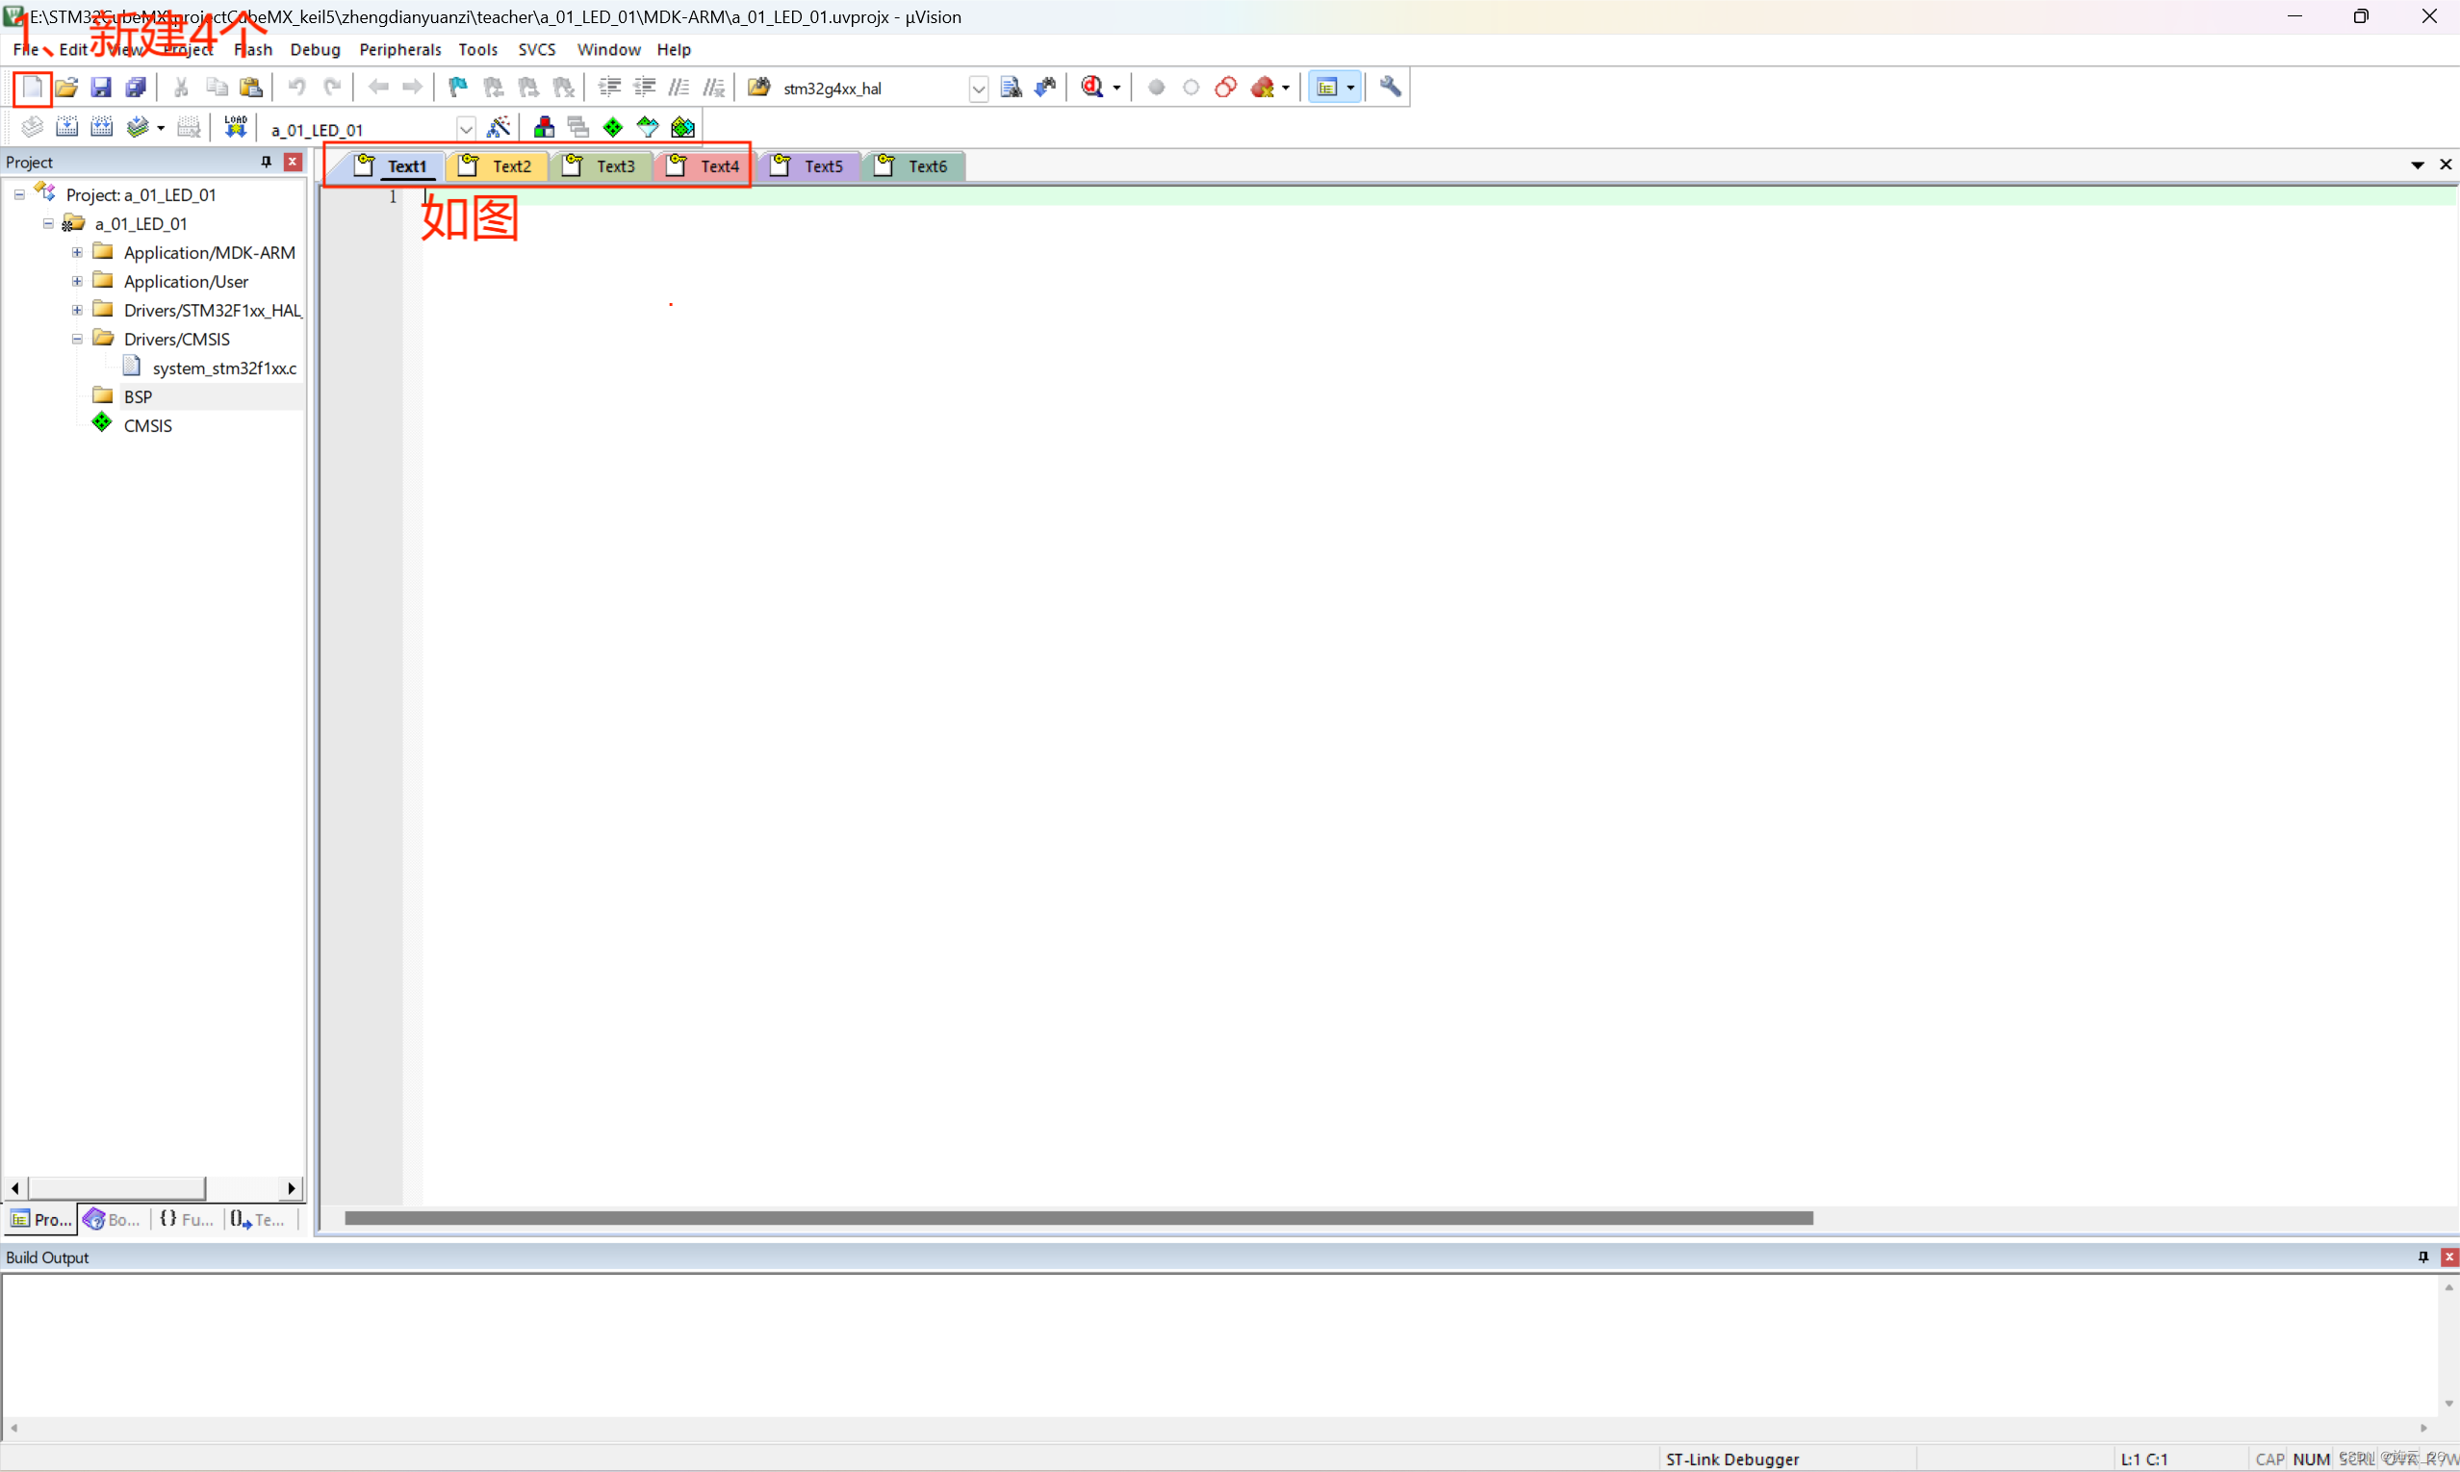Open Manage Run-Time Environment green diamond
2460x1472 pixels.
click(613, 127)
